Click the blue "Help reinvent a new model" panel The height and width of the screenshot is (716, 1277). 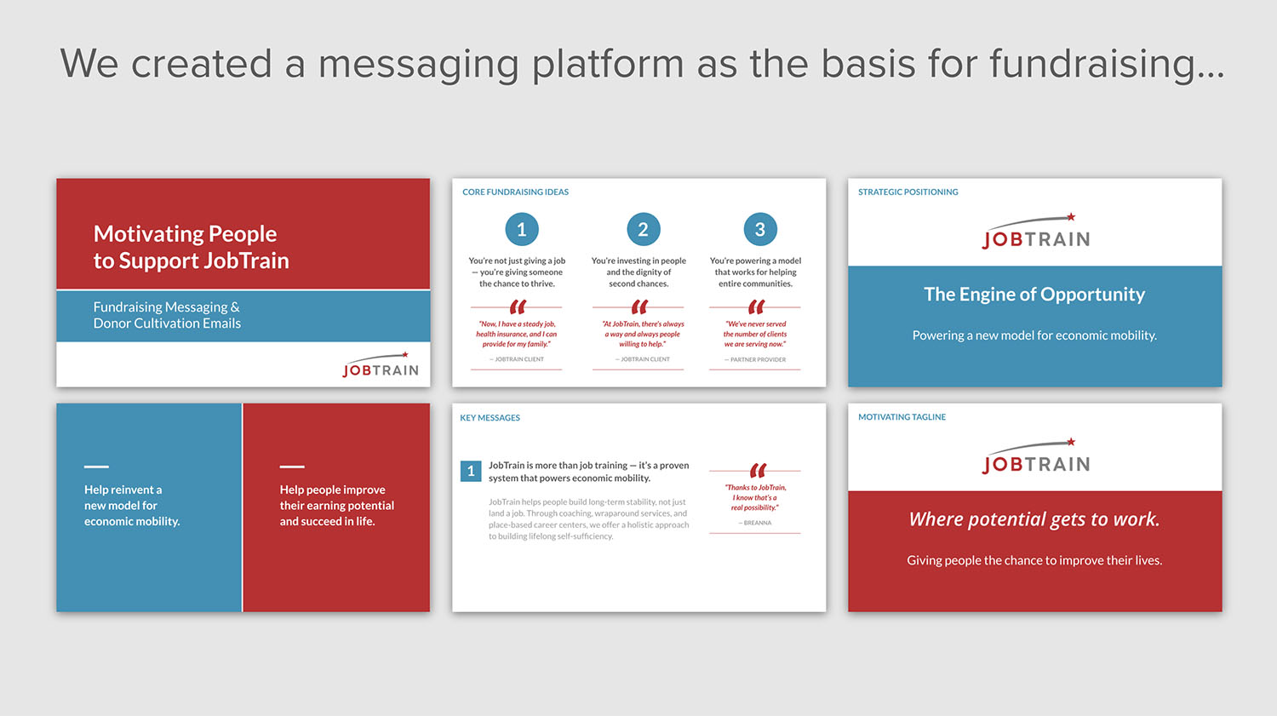click(x=149, y=507)
